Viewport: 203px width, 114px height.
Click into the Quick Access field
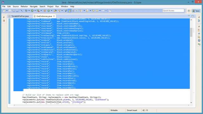click(x=173, y=10)
